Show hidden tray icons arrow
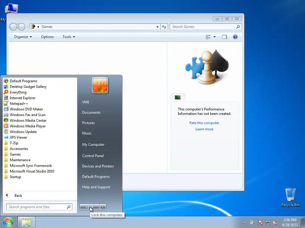 [244, 222]
